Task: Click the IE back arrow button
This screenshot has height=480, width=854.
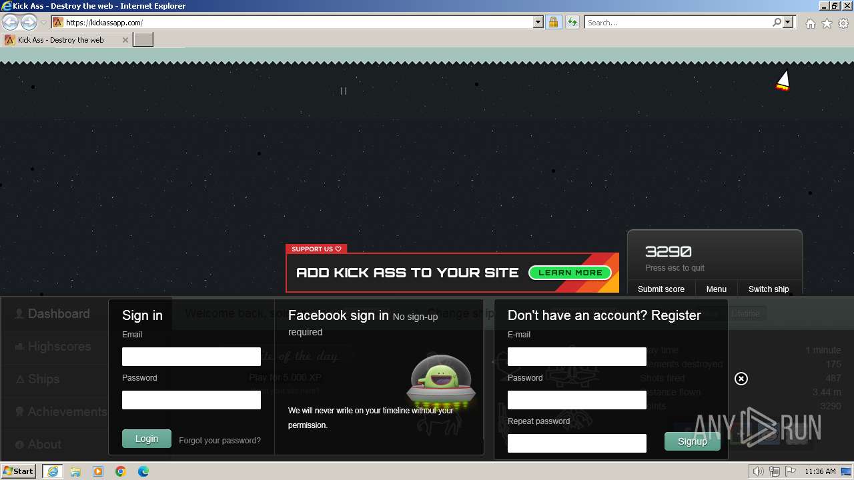Action: [11, 22]
